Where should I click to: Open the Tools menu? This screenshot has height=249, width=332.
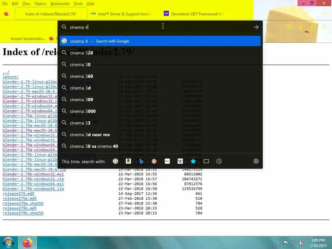(x=78, y=4)
